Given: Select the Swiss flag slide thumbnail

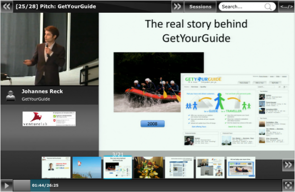Looking at the screenshot, I should pyautogui.click(x=87, y=167).
